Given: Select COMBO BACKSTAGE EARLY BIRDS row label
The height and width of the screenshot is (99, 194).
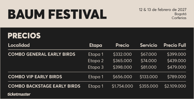Looking at the screenshot, I should tap(44, 86).
